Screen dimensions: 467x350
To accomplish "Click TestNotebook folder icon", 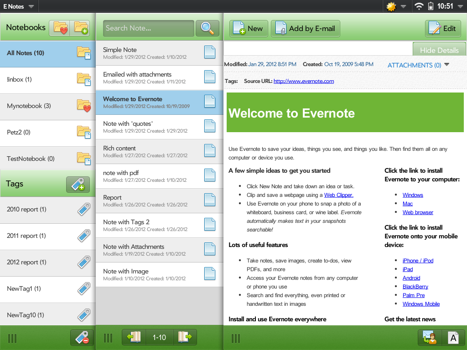I will [x=84, y=159].
